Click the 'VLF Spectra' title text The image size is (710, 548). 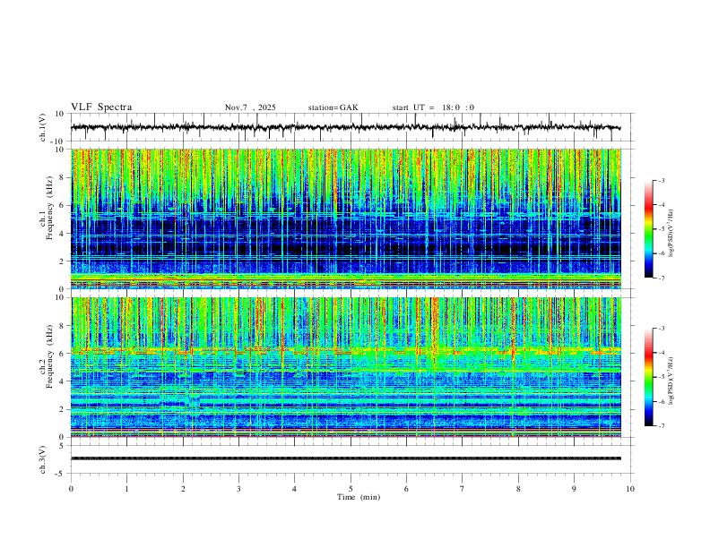tap(101, 107)
